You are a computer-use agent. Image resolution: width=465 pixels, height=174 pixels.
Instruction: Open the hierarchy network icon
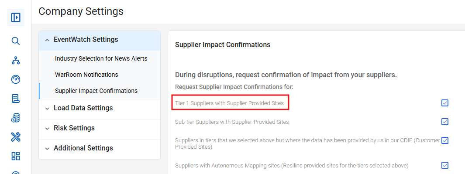pyautogui.click(x=16, y=61)
